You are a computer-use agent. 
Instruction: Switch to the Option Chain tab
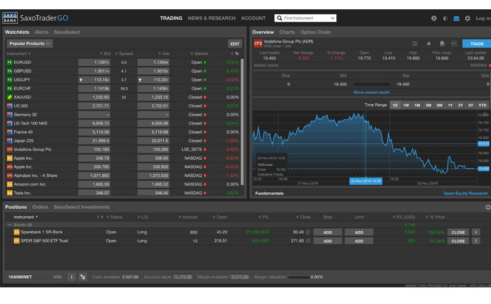point(315,32)
